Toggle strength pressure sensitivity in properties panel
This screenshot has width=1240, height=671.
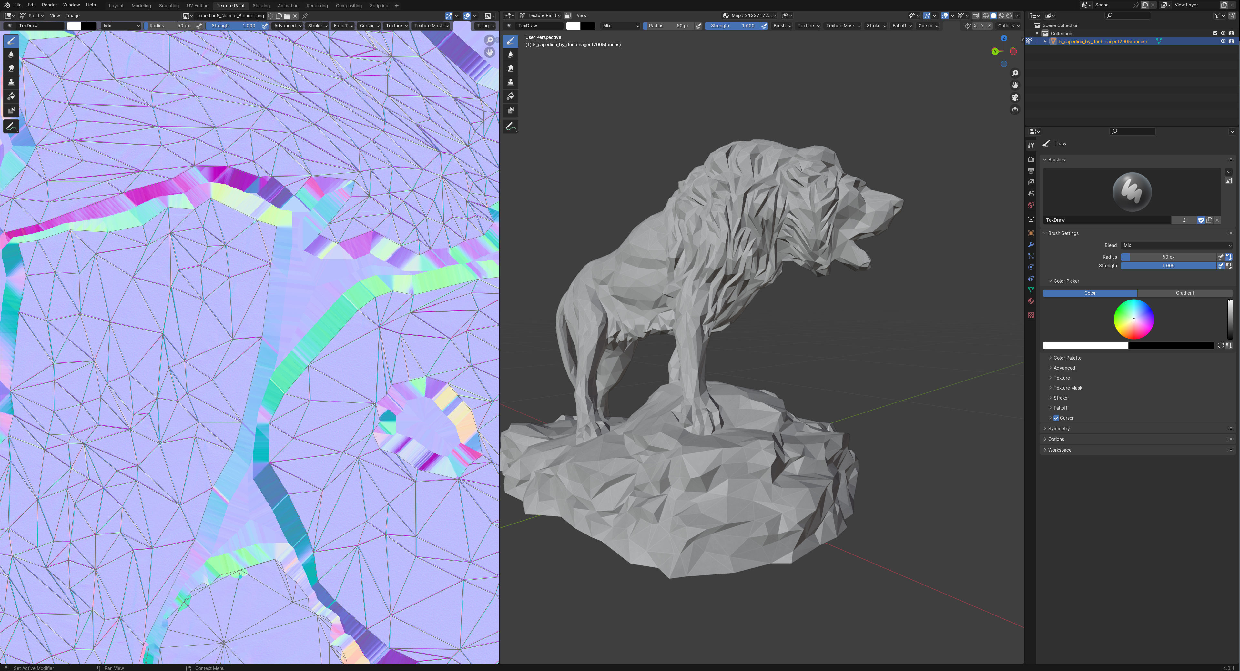point(1220,266)
